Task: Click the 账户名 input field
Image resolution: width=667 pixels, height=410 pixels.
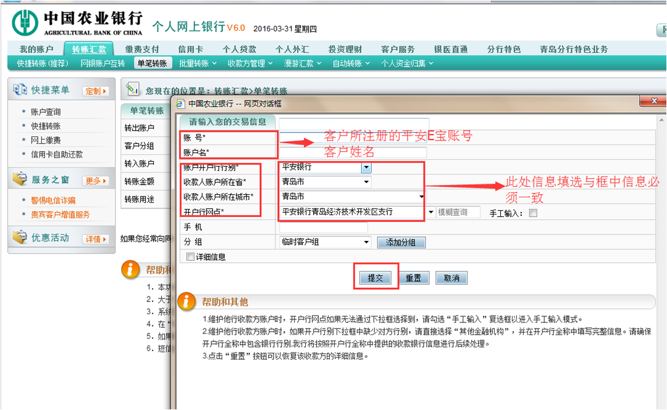Action: pyautogui.click(x=353, y=152)
